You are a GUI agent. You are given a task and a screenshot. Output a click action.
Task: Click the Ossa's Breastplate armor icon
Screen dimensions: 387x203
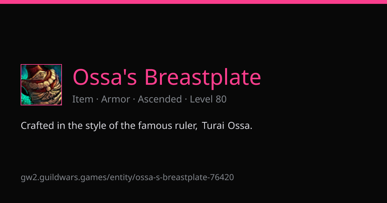41,85
